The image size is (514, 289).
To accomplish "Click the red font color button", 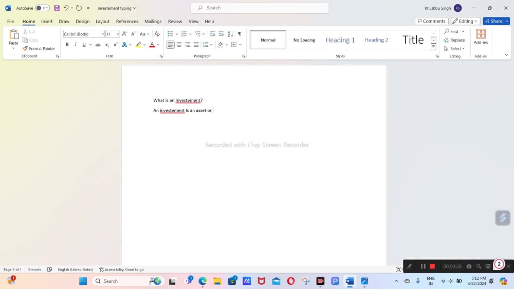I will tap(152, 45).
